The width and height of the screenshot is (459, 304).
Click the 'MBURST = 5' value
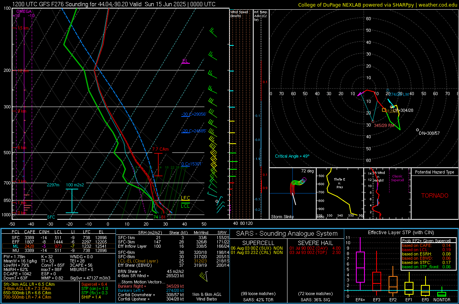click(x=81, y=269)
